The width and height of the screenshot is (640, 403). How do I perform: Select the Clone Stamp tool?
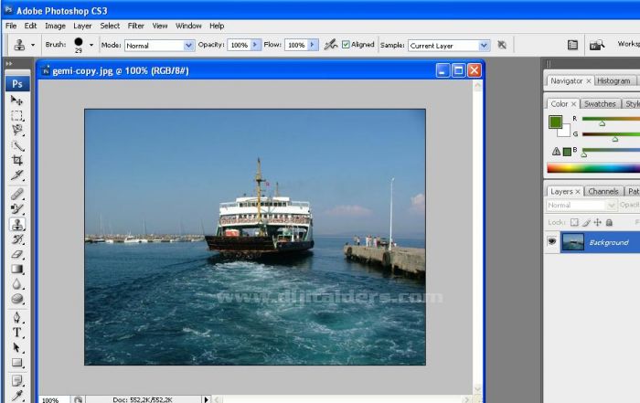pyautogui.click(x=16, y=224)
